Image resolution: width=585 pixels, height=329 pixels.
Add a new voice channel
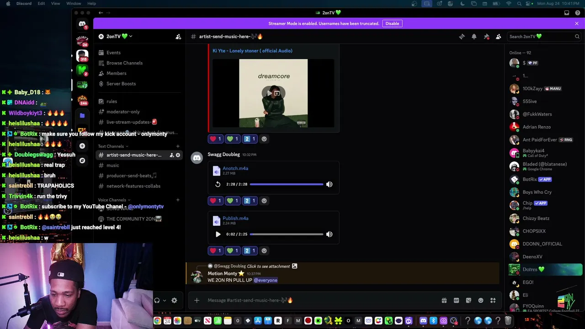178,200
